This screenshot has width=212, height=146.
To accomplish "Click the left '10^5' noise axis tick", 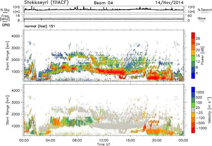I will (x=16, y=7).
